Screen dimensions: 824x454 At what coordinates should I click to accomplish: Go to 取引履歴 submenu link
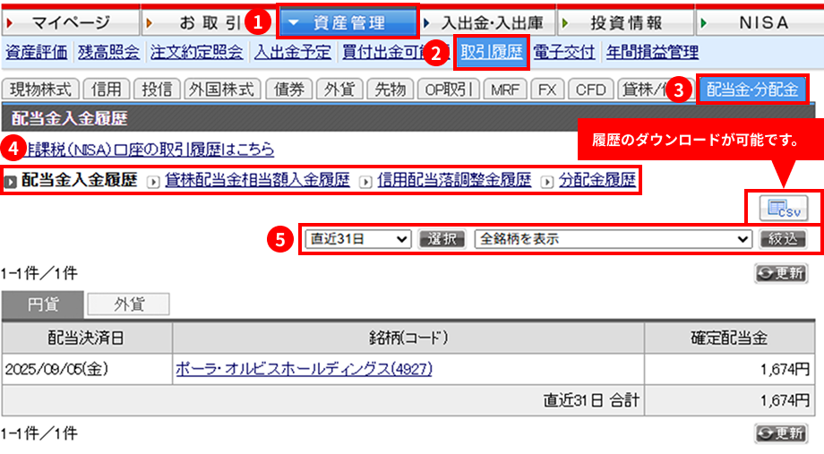[491, 52]
